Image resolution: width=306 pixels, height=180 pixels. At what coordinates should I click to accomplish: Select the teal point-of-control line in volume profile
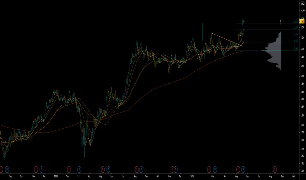click(x=272, y=51)
